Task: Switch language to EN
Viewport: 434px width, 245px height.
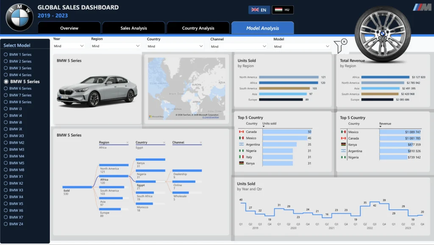Action: (x=259, y=10)
